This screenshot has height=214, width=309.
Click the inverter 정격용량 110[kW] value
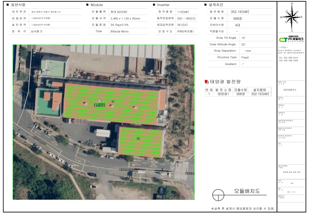pyautogui.click(x=183, y=12)
